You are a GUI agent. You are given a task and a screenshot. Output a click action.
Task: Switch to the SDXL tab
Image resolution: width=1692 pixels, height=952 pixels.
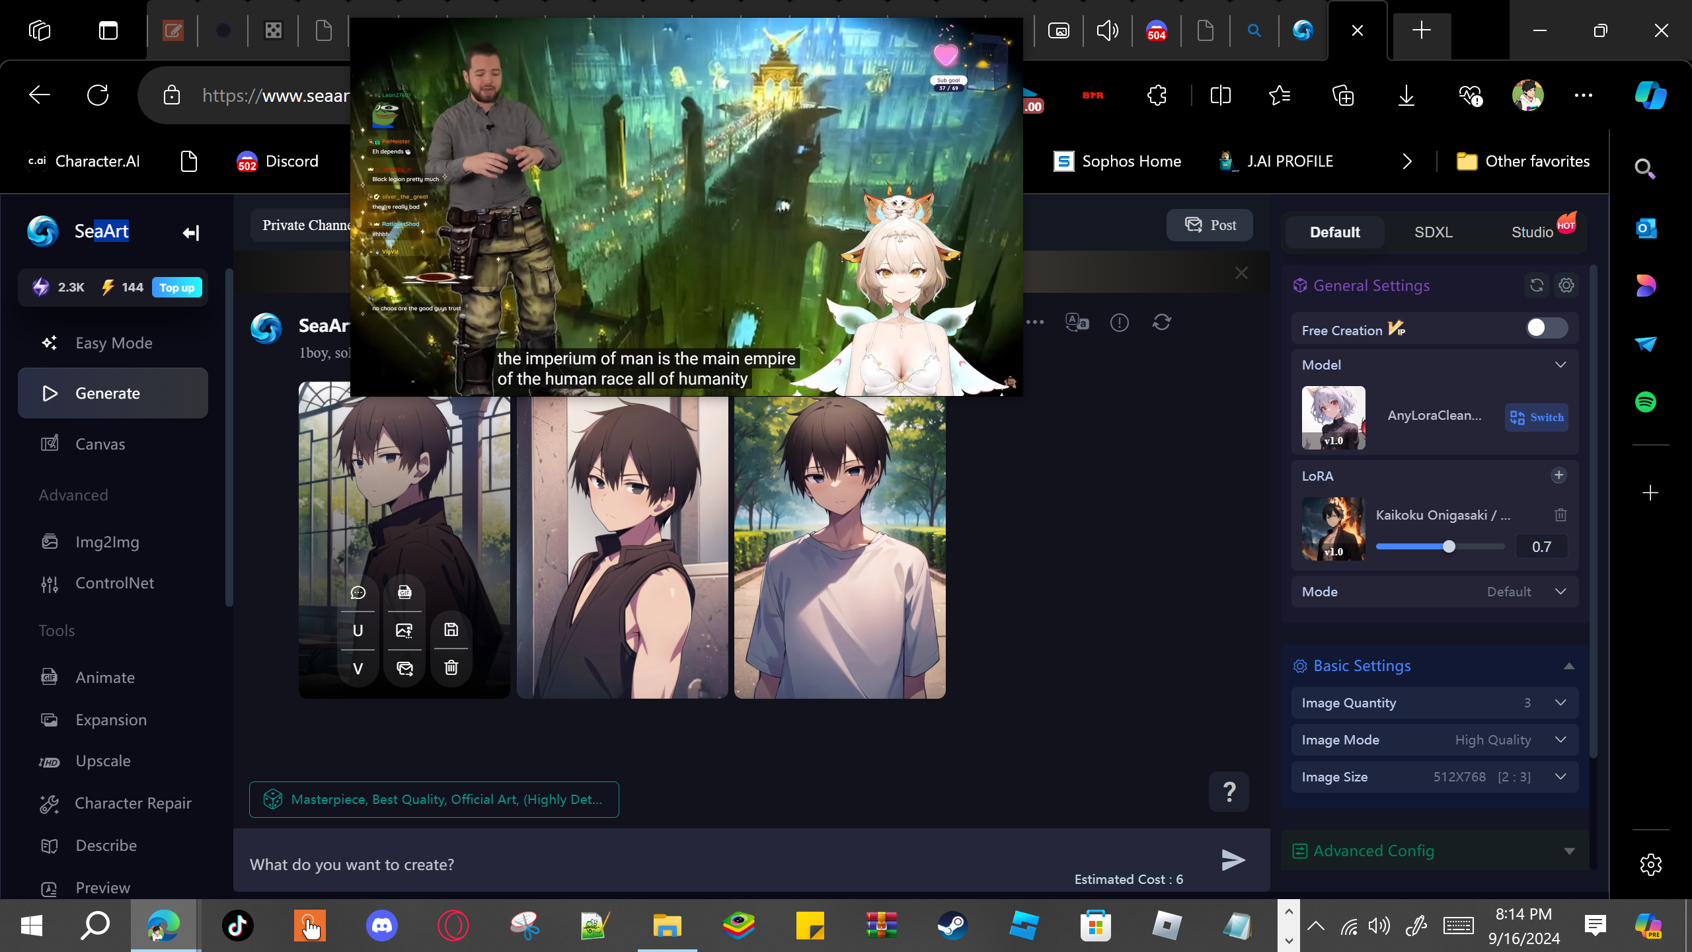1433,232
